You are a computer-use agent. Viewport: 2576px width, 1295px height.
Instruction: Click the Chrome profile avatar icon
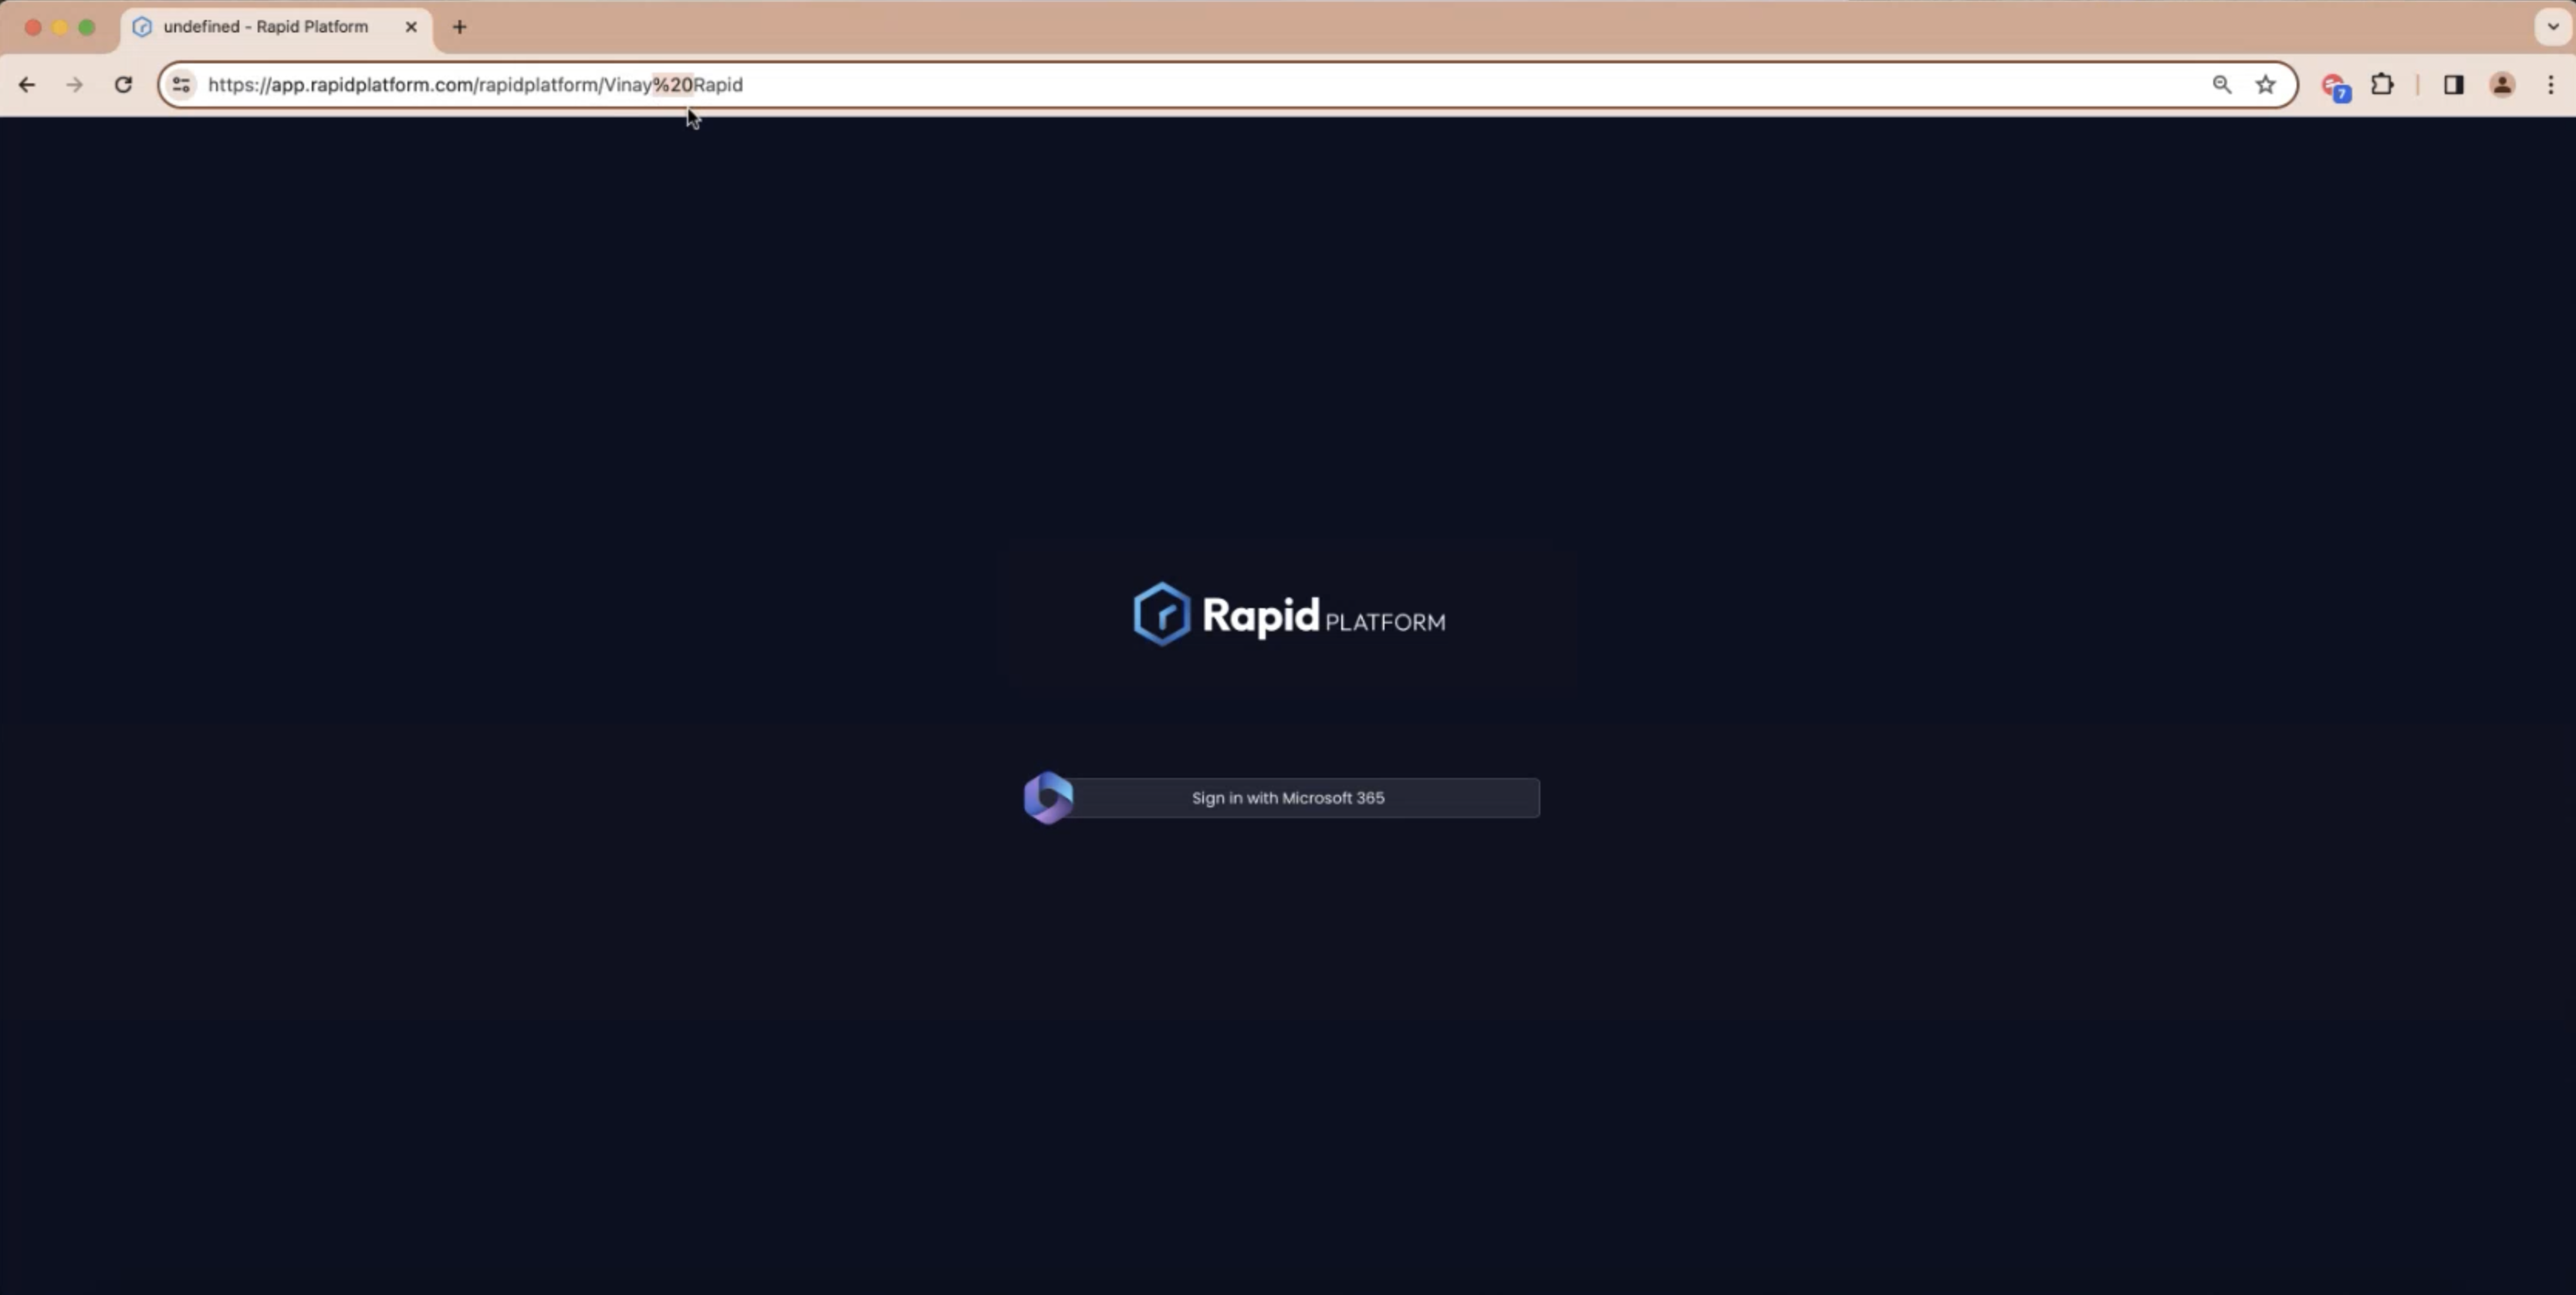[2503, 84]
